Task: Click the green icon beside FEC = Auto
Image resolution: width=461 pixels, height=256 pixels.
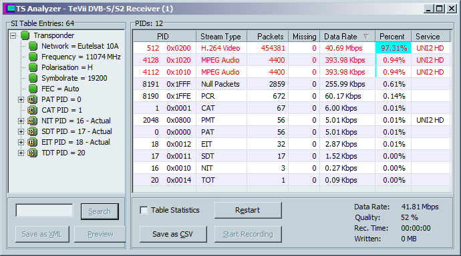Action: pyautogui.click(x=33, y=89)
